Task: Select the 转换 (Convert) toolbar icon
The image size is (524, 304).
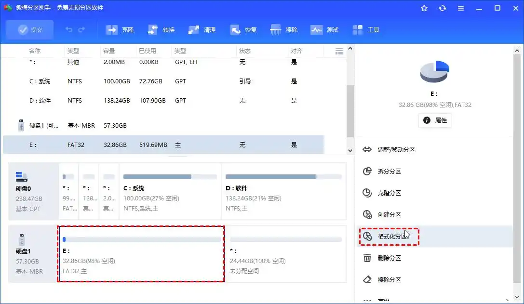Action: click(x=161, y=29)
